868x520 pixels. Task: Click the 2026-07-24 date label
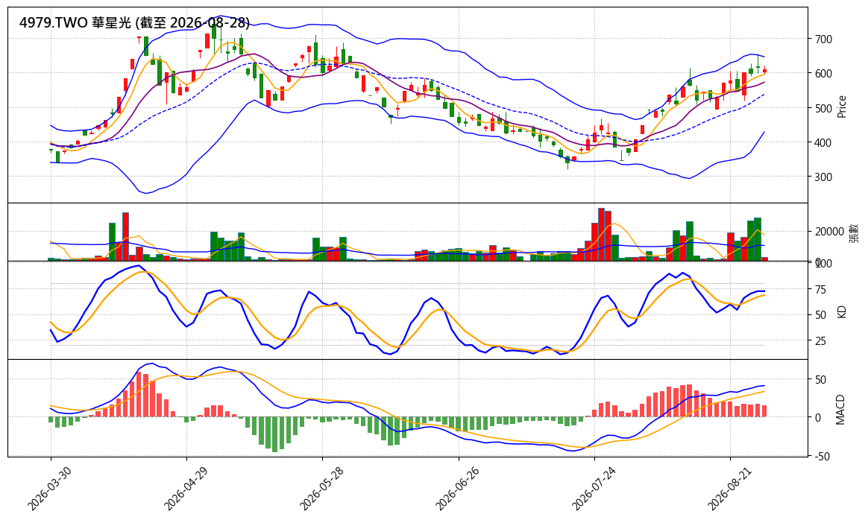click(594, 489)
